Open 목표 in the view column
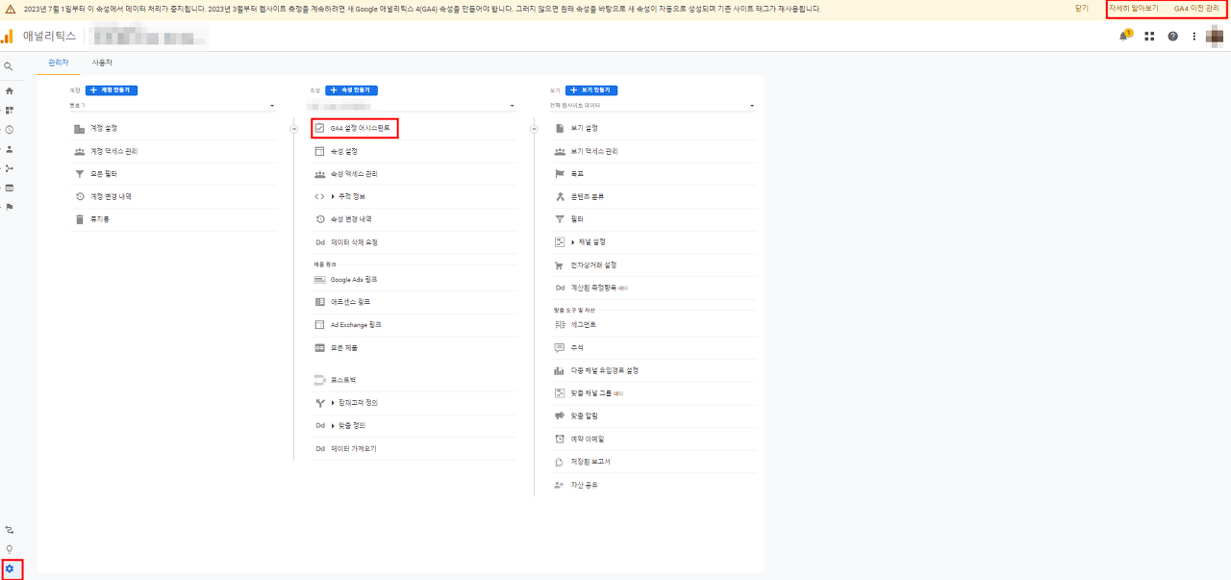 point(577,174)
